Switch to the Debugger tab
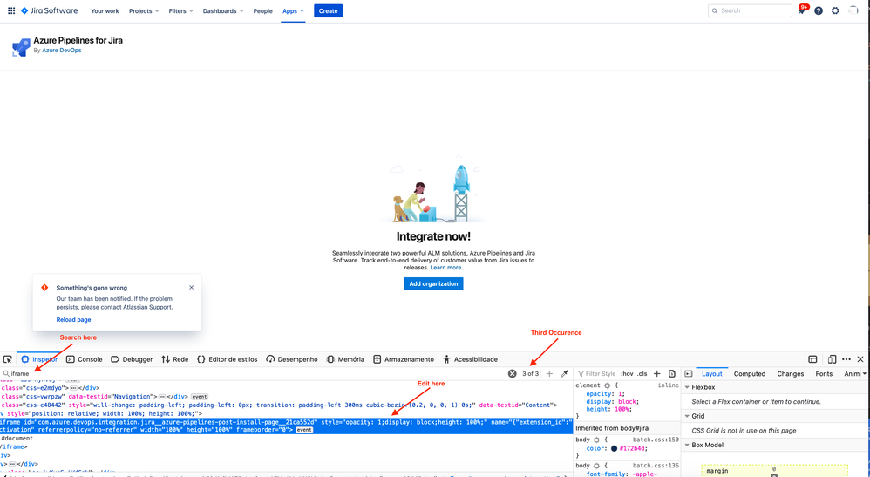870x477 pixels. click(132, 359)
